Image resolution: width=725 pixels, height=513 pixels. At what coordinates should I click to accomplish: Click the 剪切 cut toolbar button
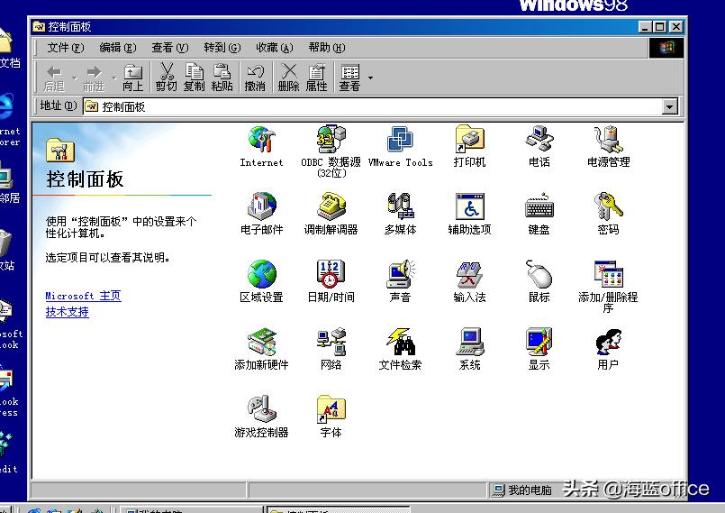click(166, 78)
